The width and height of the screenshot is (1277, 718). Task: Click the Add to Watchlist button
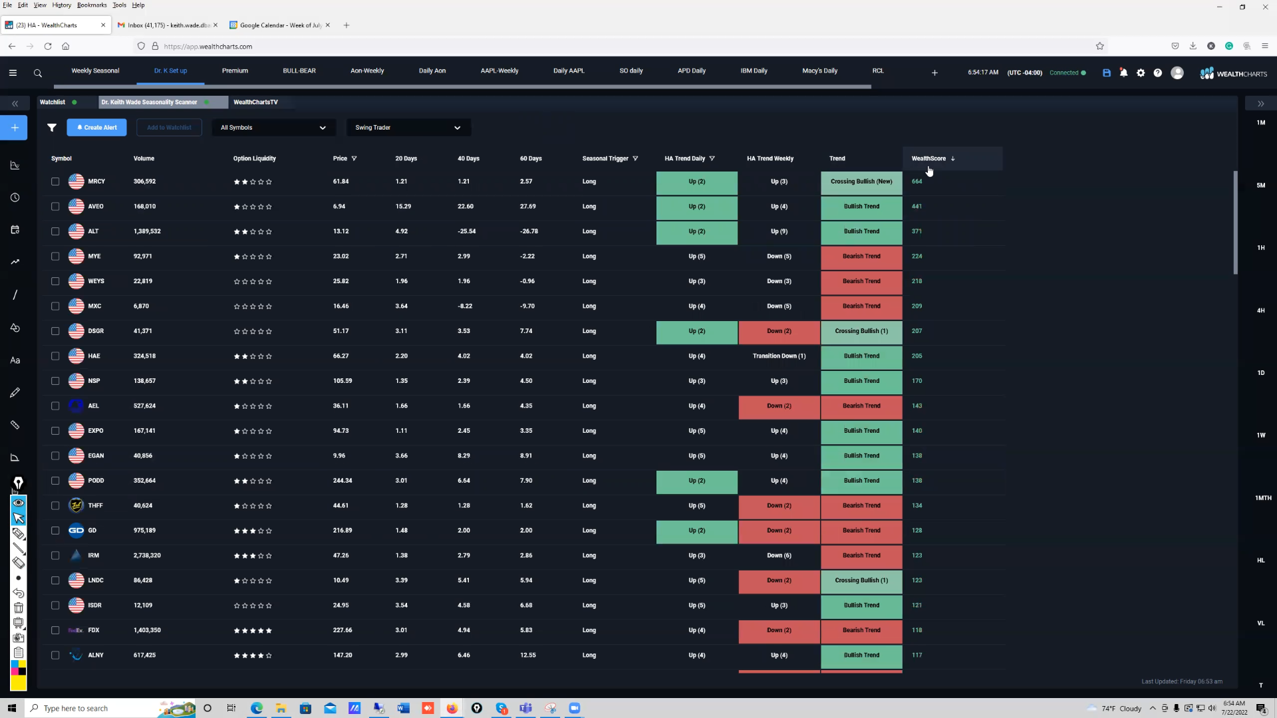coord(169,128)
